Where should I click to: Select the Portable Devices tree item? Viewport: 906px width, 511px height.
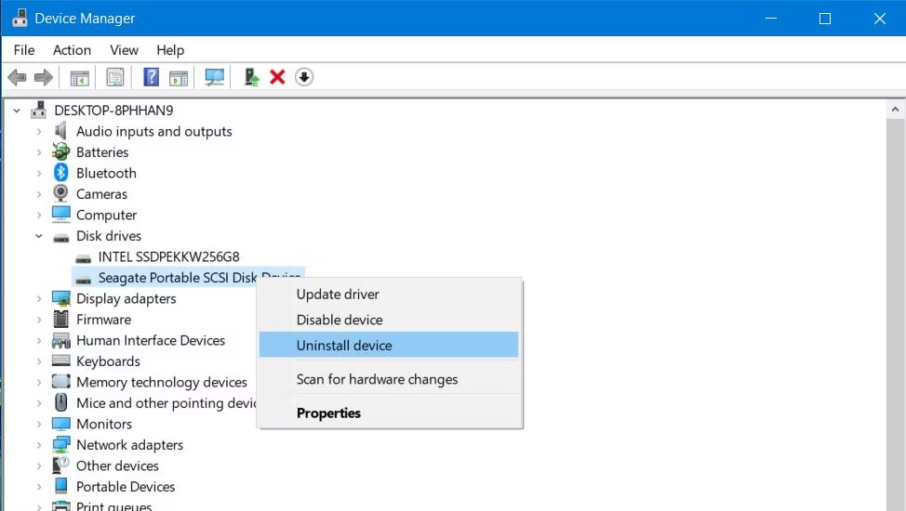click(126, 487)
